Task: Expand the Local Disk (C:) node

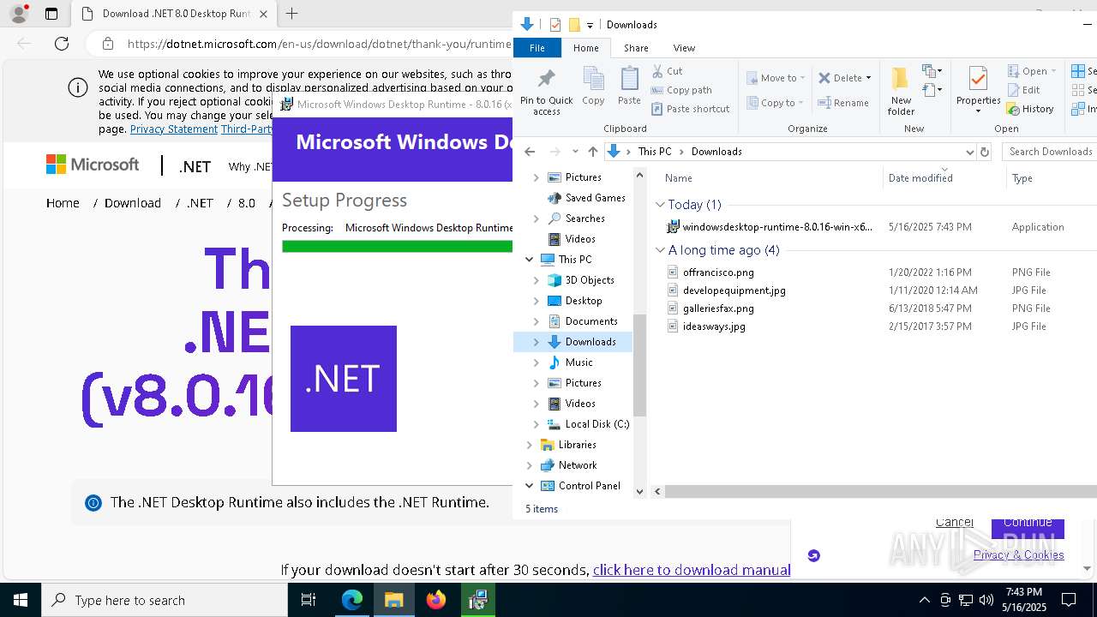Action: [x=537, y=424]
